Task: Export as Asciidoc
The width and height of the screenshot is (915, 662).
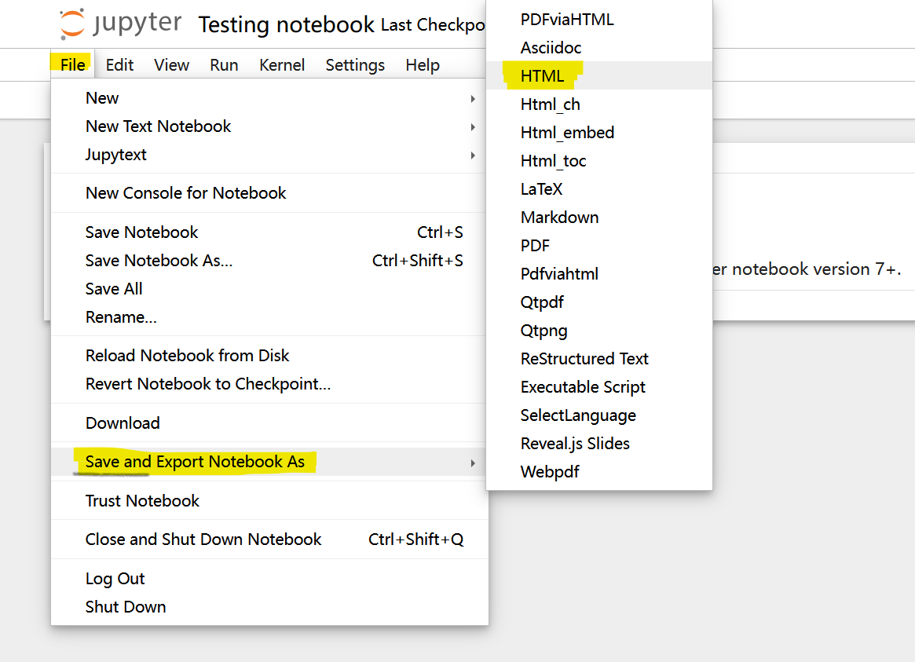Action: pyautogui.click(x=599, y=48)
